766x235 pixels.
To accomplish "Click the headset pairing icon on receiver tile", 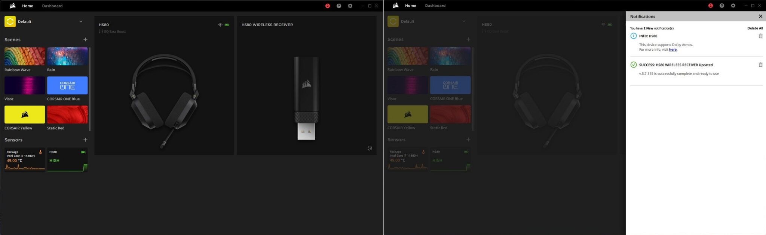I will point(370,148).
